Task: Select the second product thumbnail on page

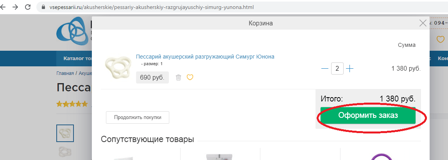Action: coord(65,152)
